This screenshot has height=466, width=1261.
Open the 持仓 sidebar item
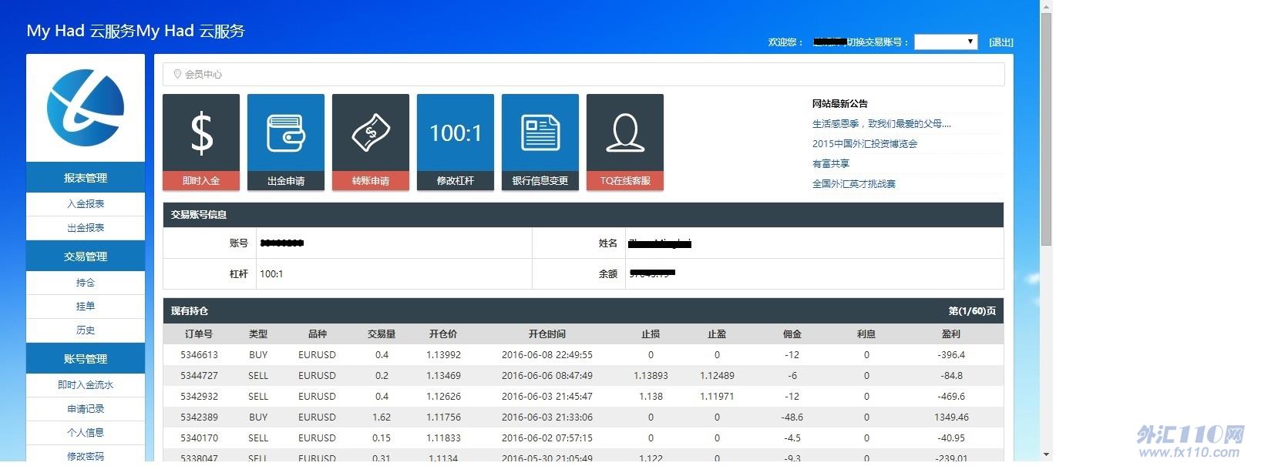point(86,283)
